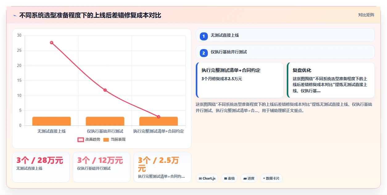Click the icon in the 进度 tag
The height and width of the screenshot is (195, 387).
245,178
